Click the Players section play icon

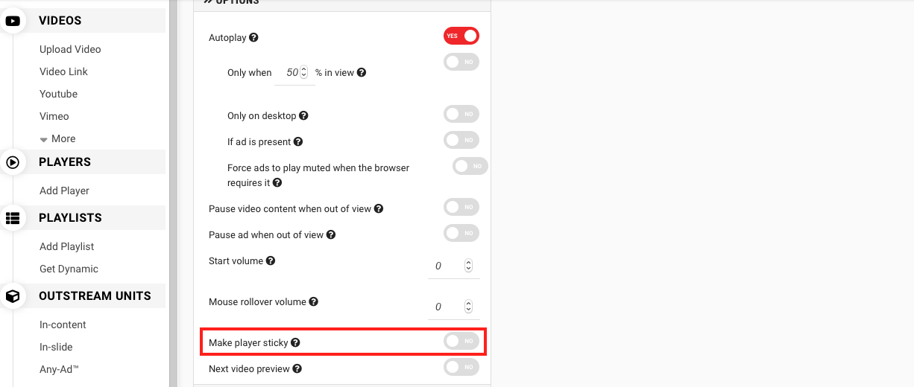[x=13, y=162]
